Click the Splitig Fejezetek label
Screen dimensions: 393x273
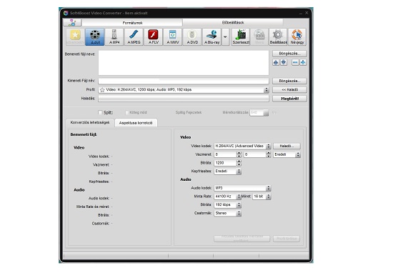tap(189, 113)
